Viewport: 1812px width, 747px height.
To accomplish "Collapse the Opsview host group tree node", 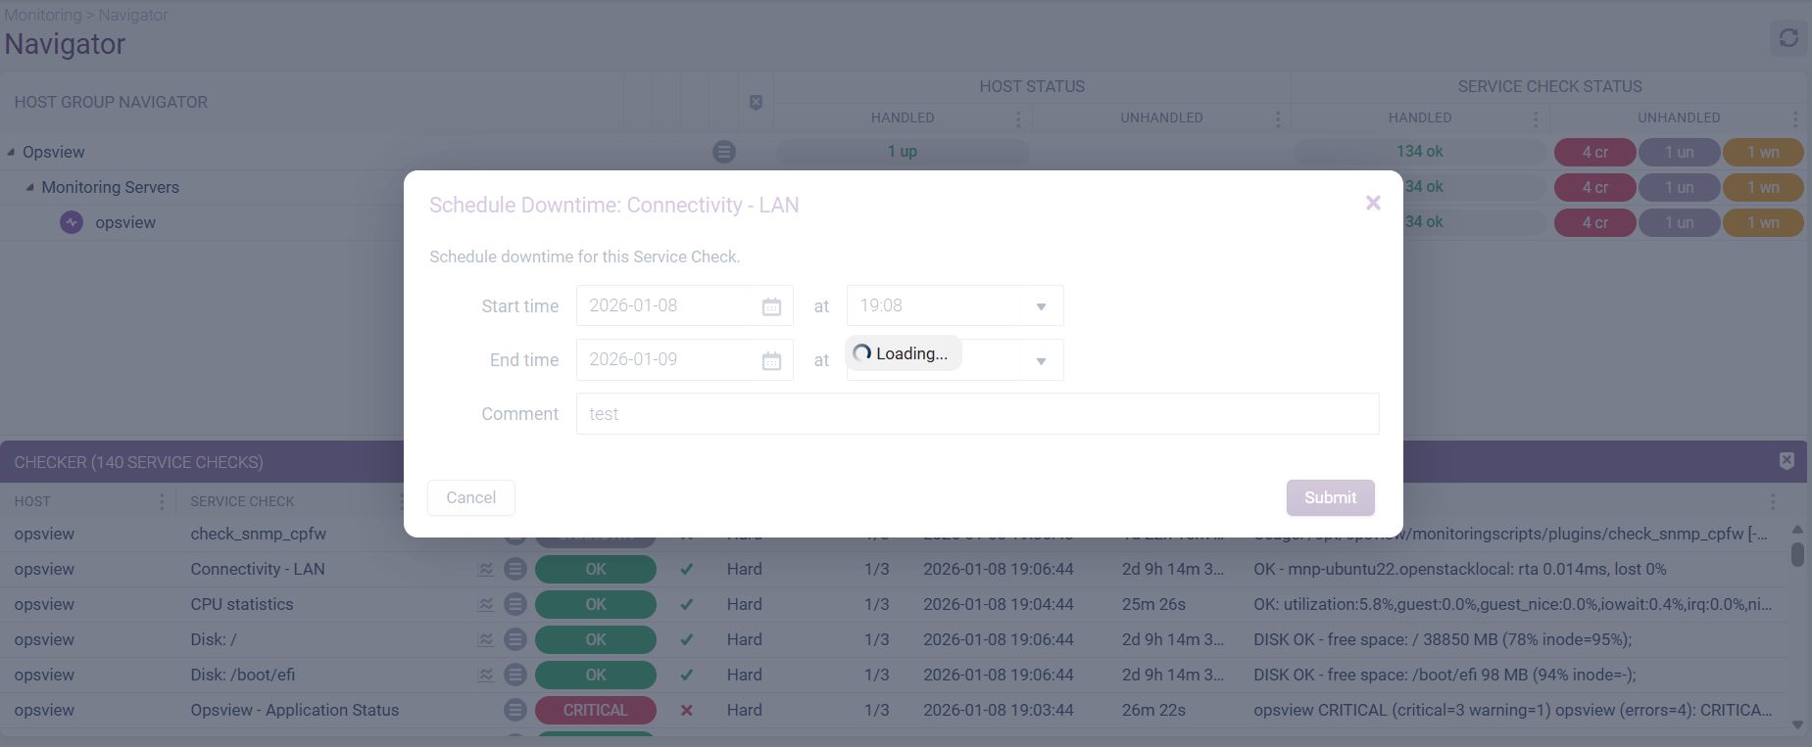I will [11, 153].
